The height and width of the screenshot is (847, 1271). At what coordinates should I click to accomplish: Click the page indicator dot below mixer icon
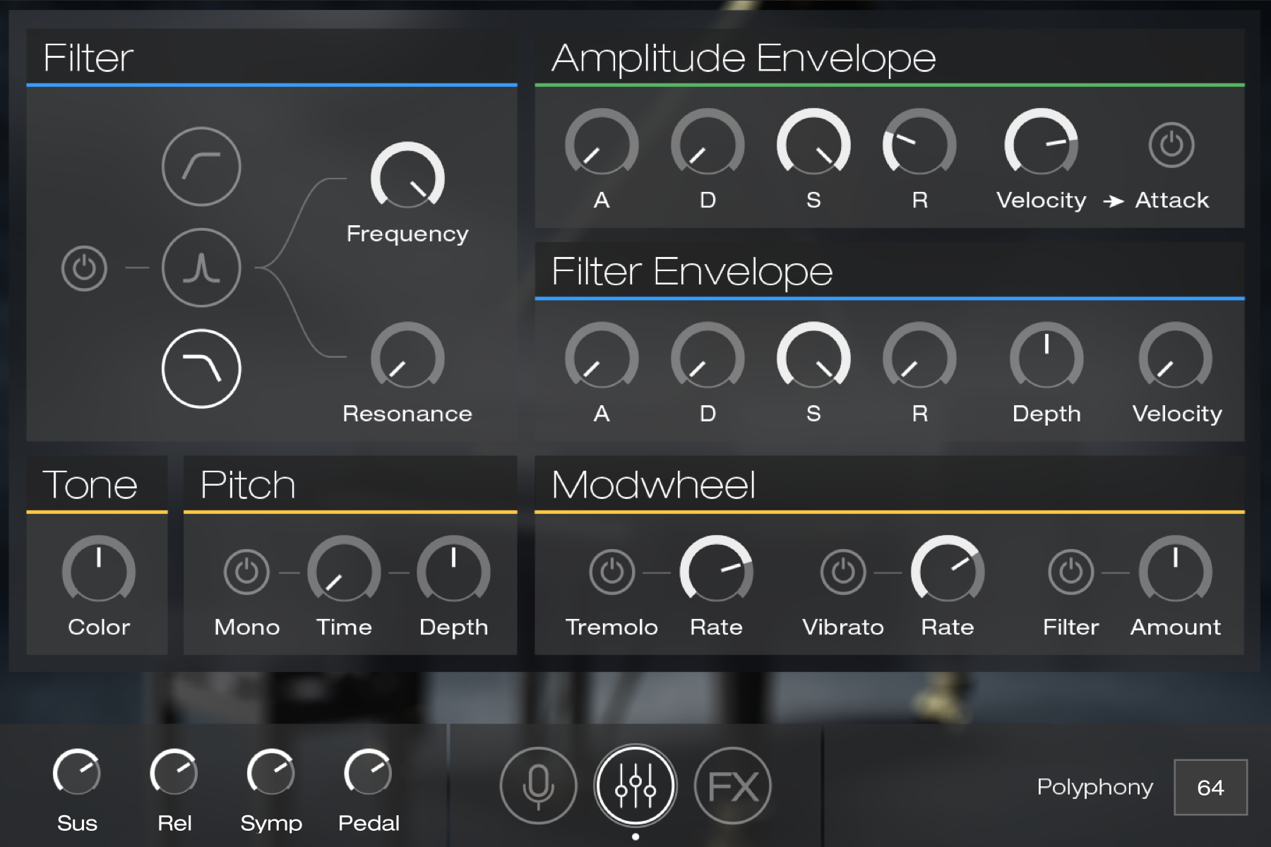click(x=635, y=836)
